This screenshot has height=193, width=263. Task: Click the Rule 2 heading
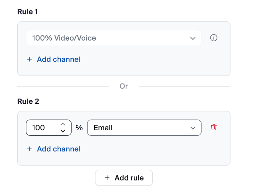tap(28, 101)
